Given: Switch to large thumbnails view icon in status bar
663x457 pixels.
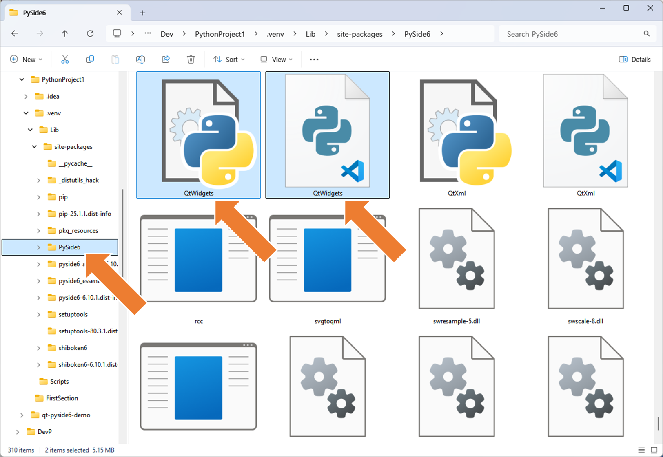Looking at the screenshot, I should coord(654,450).
